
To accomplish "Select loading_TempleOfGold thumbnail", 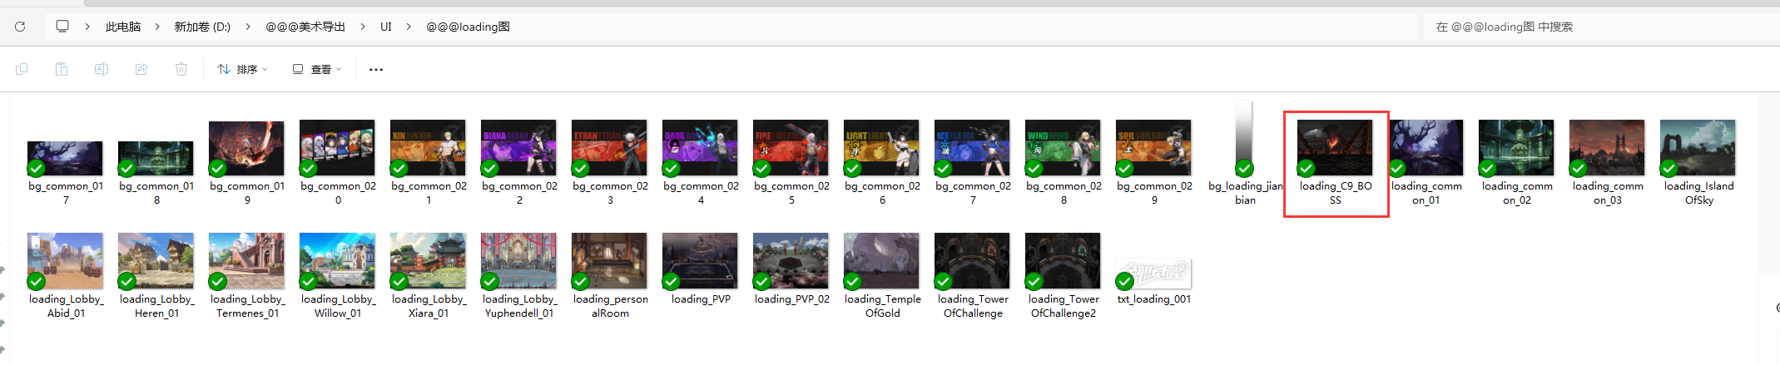I will [881, 261].
